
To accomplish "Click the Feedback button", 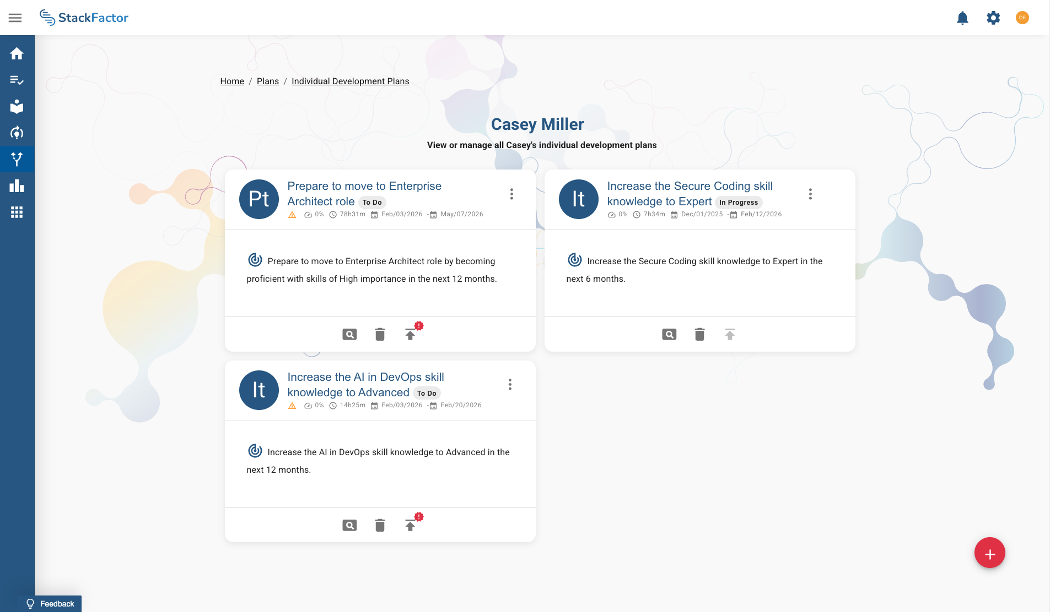I will [49, 603].
